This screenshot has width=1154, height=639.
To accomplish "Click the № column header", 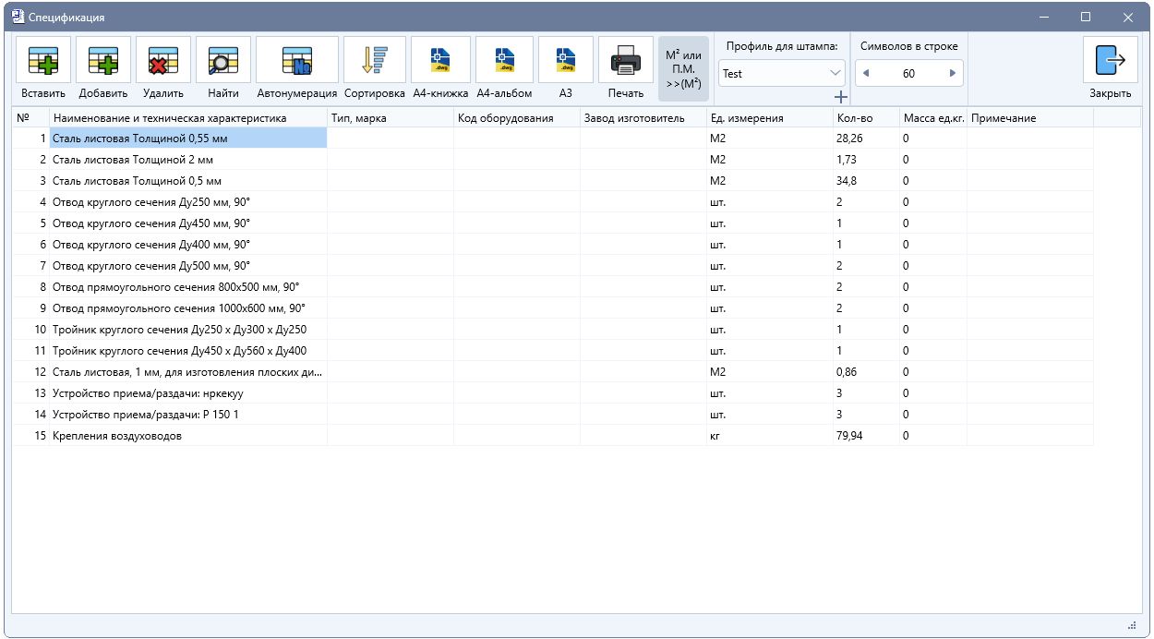I will coord(30,118).
